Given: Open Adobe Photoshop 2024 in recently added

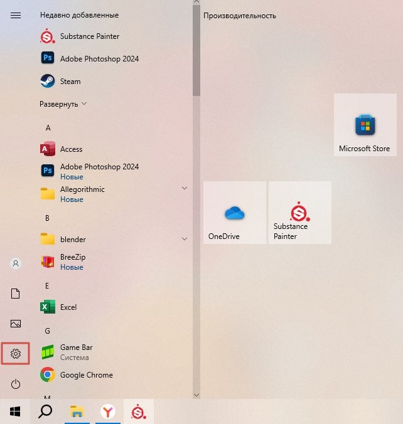Looking at the screenshot, I should pyautogui.click(x=90, y=58).
